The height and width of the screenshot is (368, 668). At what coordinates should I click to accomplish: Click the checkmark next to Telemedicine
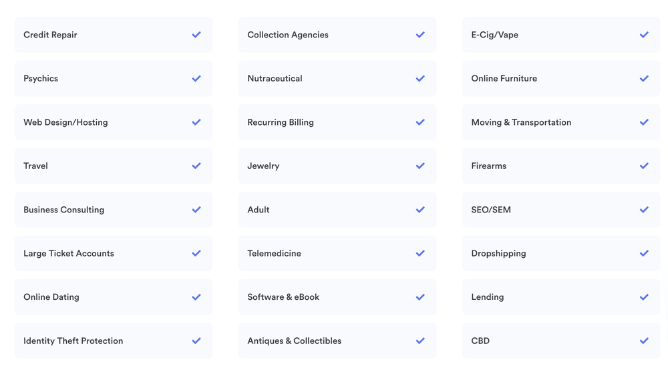[x=420, y=254]
